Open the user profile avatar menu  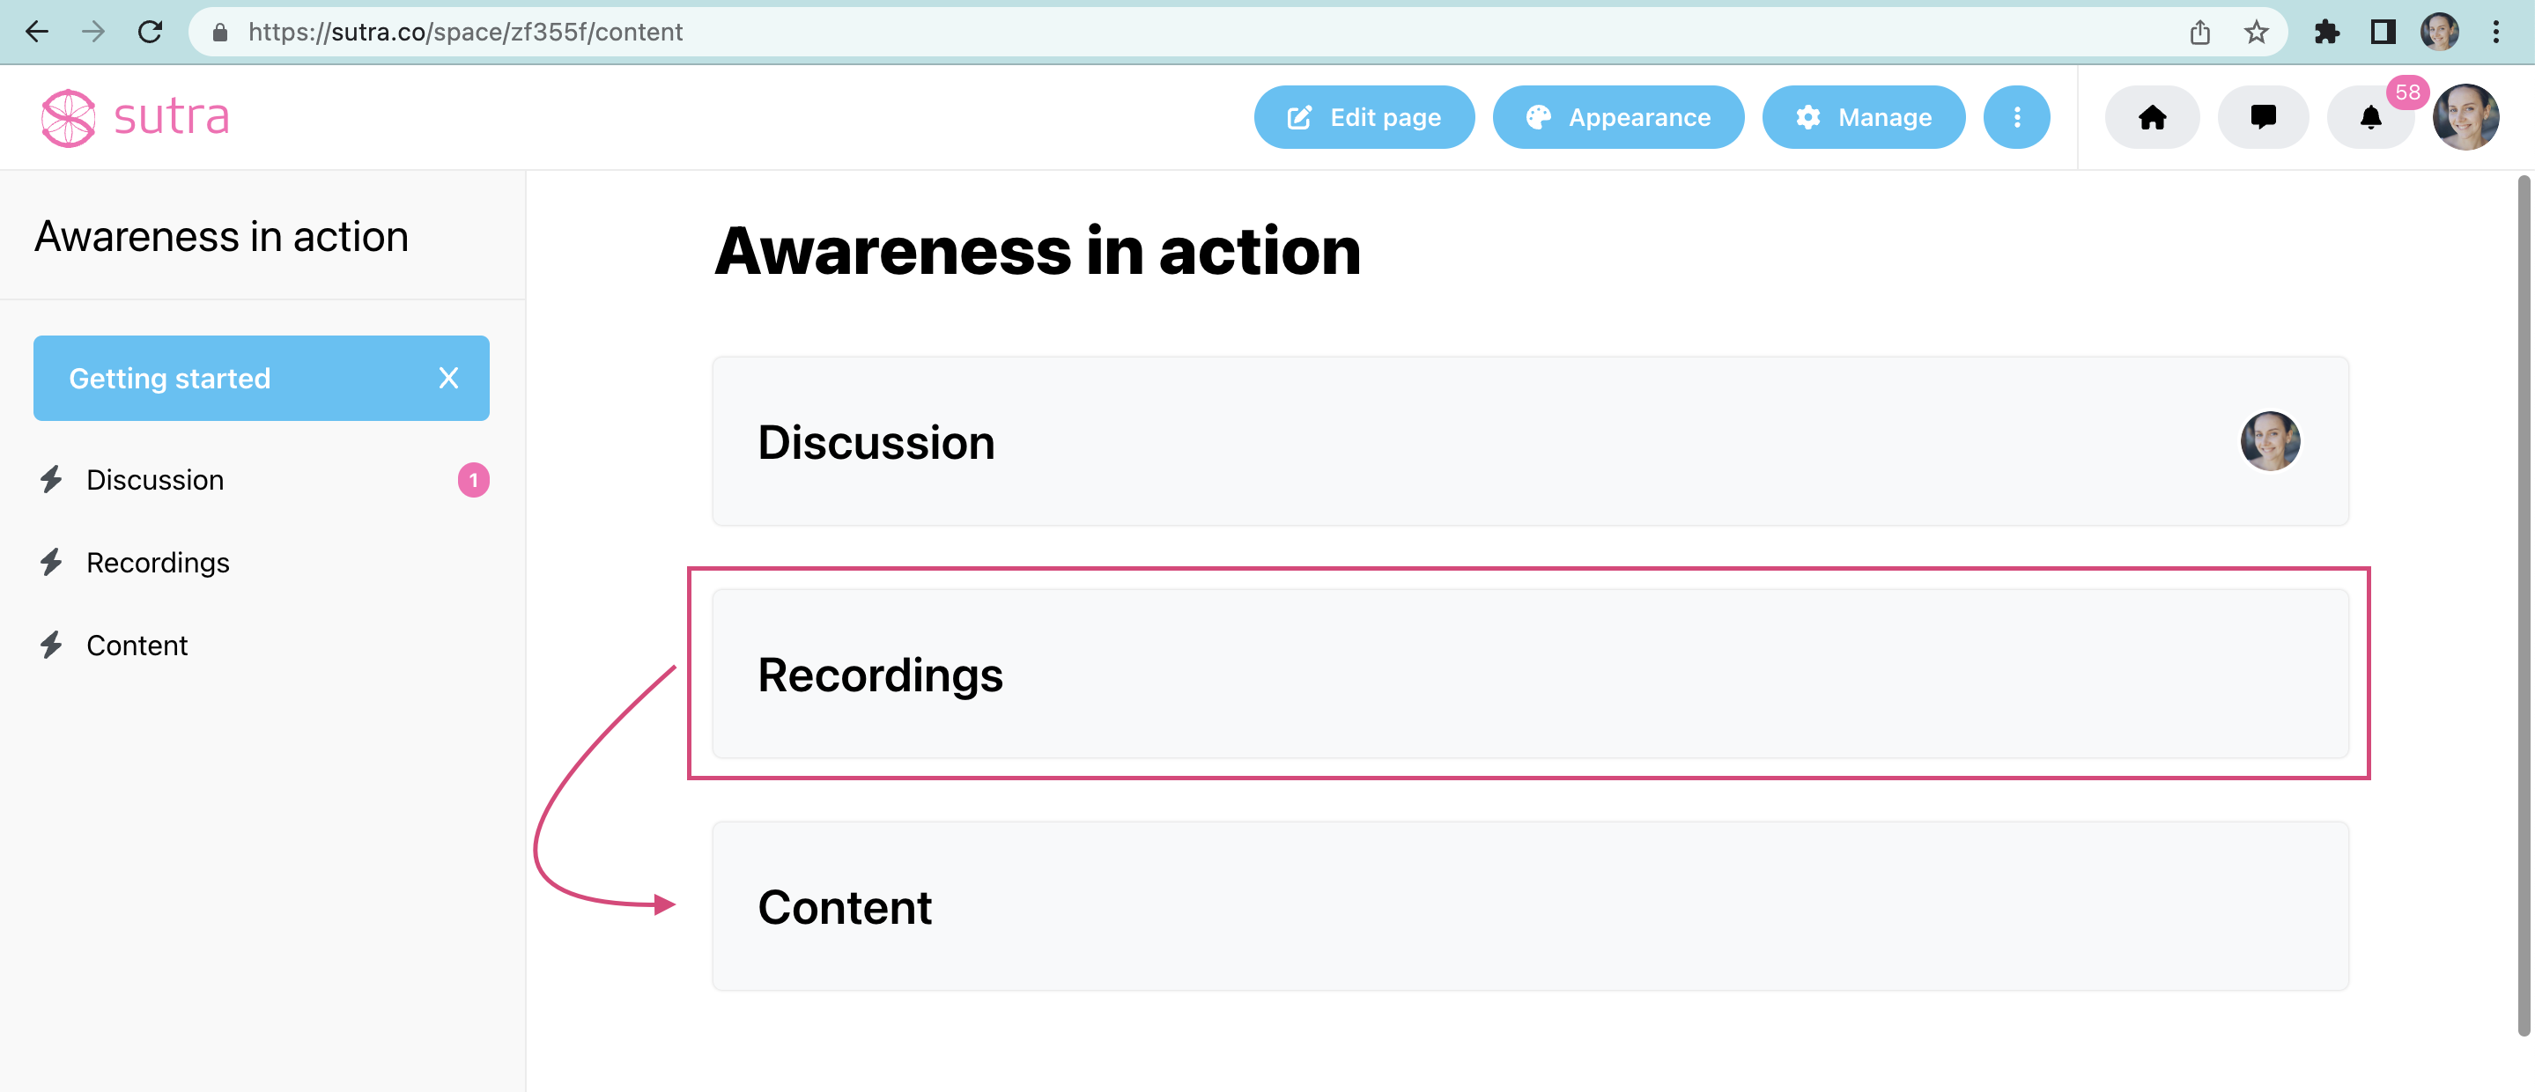[x=2465, y=117]
